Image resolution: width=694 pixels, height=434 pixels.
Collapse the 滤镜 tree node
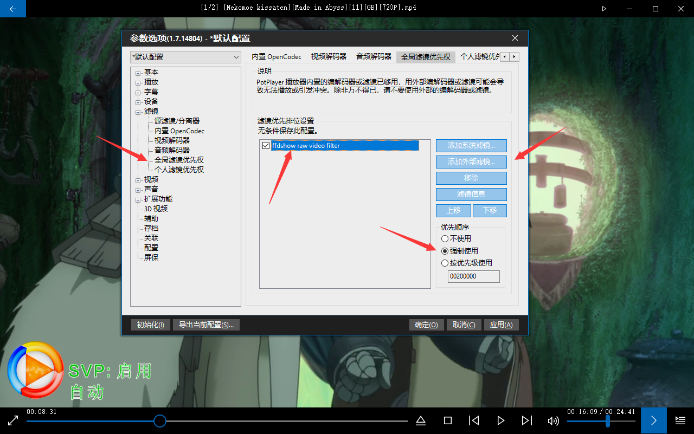[x=138, y=112]
